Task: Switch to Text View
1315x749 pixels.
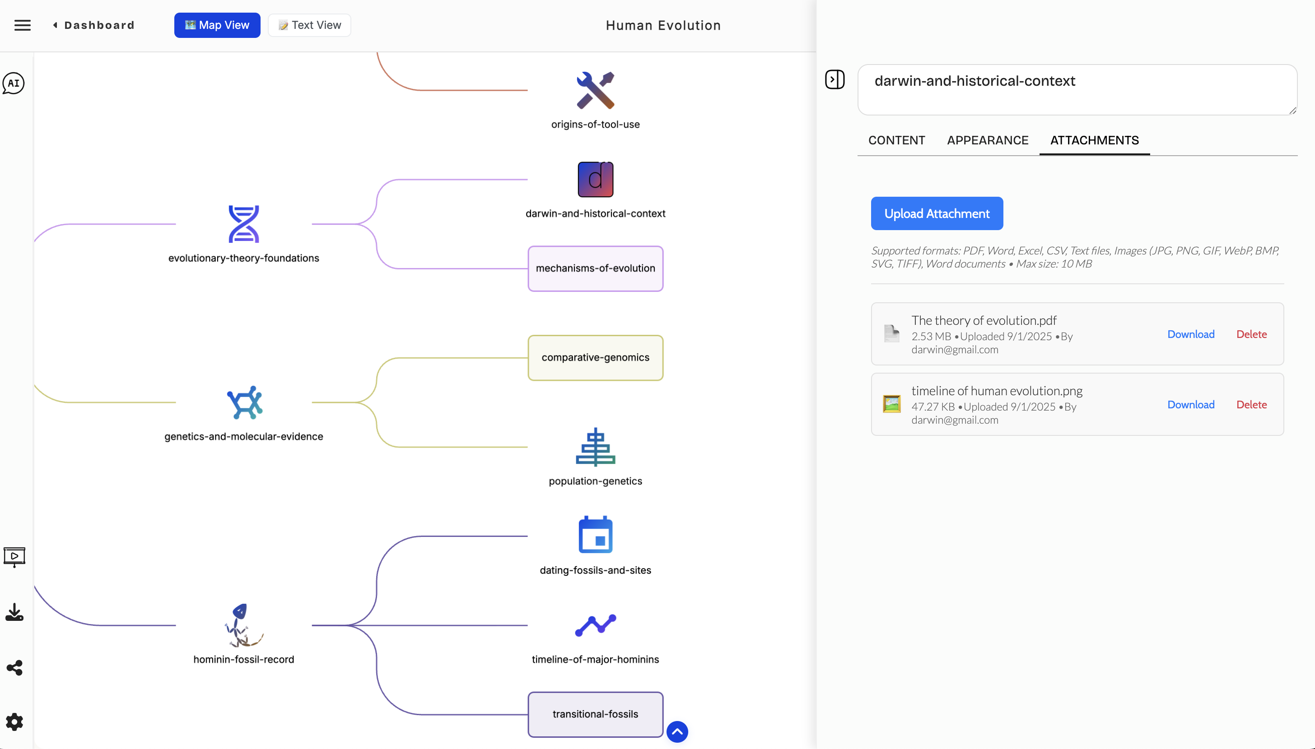Action: point(309,25)
